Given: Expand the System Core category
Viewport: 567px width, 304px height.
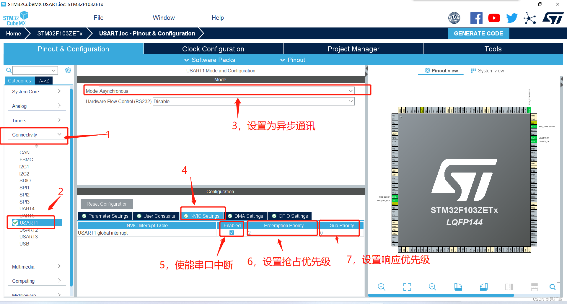Looking at the screenshot, I should click(x=37, y=92).
